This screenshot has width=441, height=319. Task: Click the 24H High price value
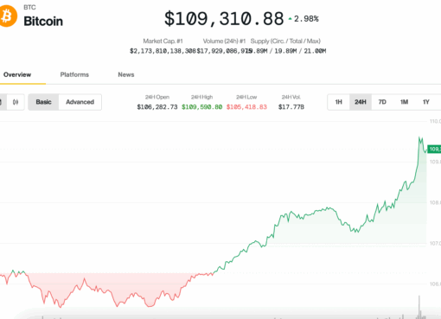201,107
